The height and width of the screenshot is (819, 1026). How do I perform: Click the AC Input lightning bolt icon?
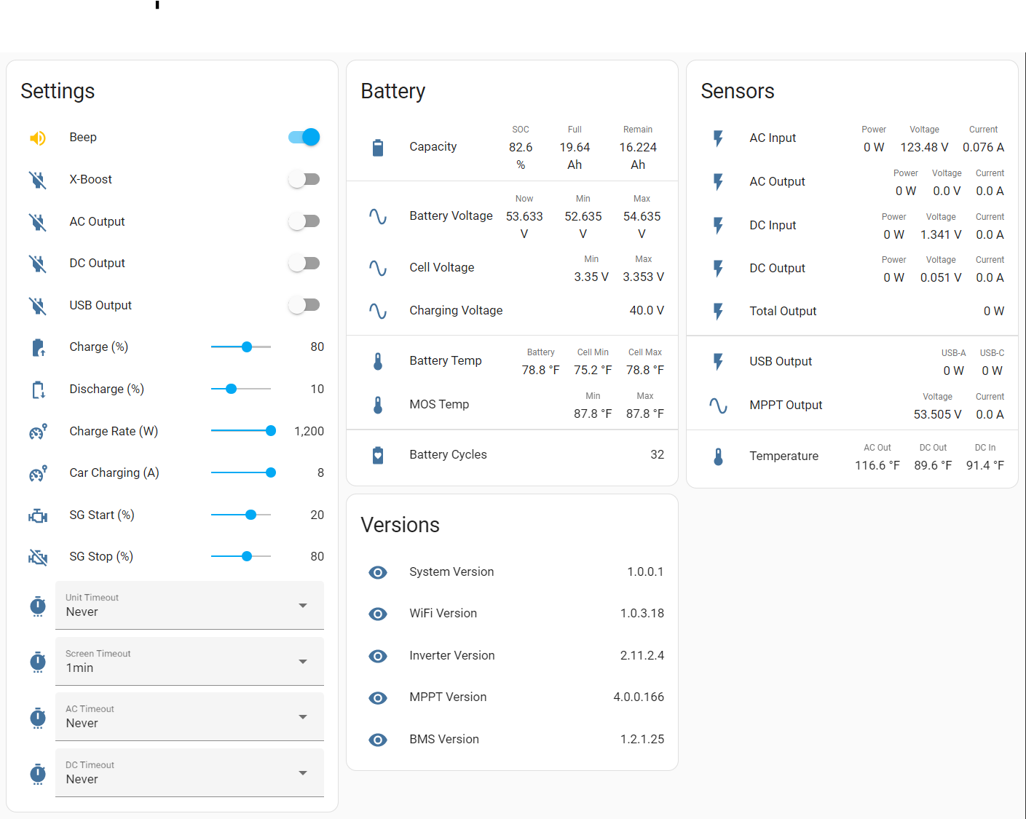(x=719, y=138)
